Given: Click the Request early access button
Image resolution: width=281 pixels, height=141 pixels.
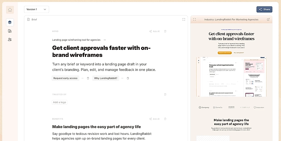Looking at the screenshot, I should 65,78.
